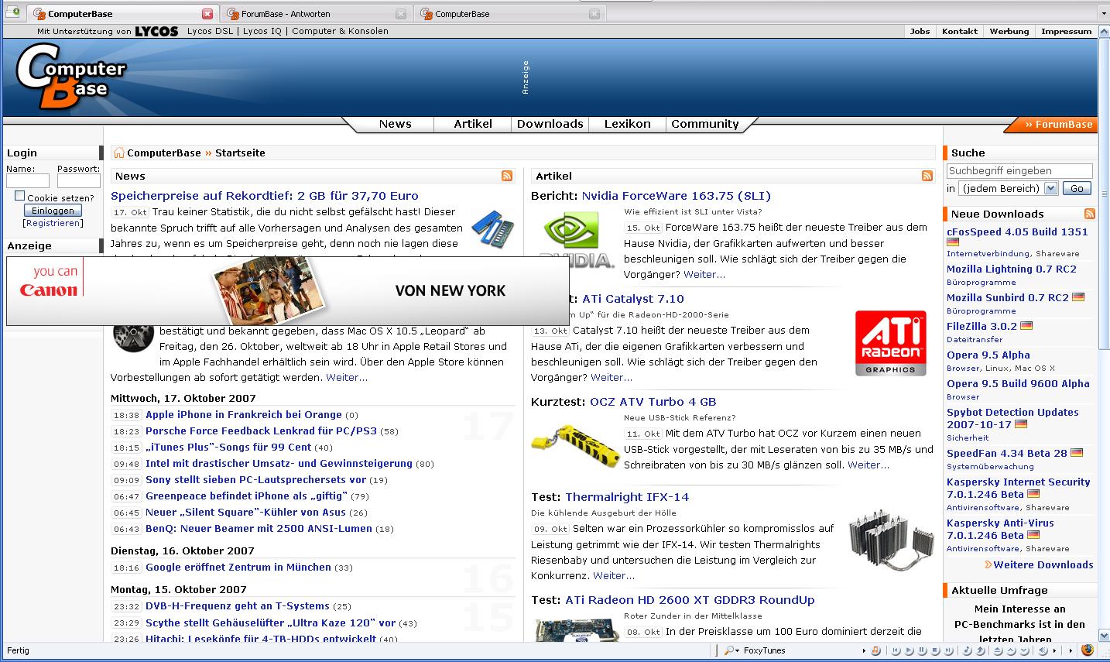This screenshot has width=1110, height=662.
Task: Open the 'OCZ ATV Turbo 4 GB' Kurztest
Action: click(653, 402)
